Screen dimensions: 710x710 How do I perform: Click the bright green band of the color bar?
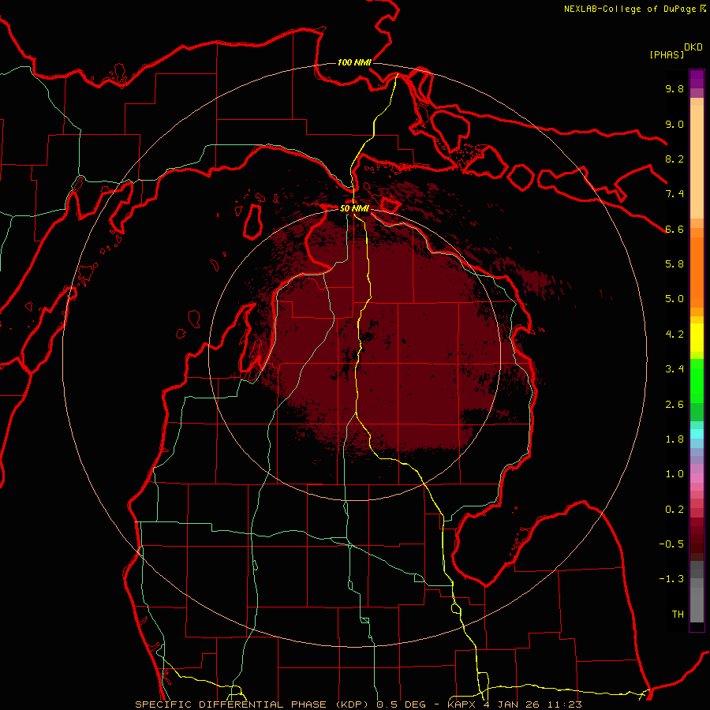pos(697,381)
